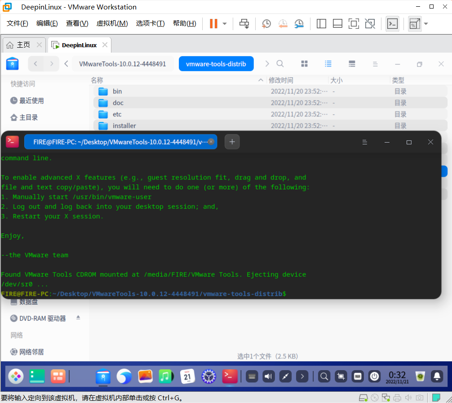This screenshot has width=452, height=403.
Task: Open the power options dropdown arrow
Action: pos(225,24)
